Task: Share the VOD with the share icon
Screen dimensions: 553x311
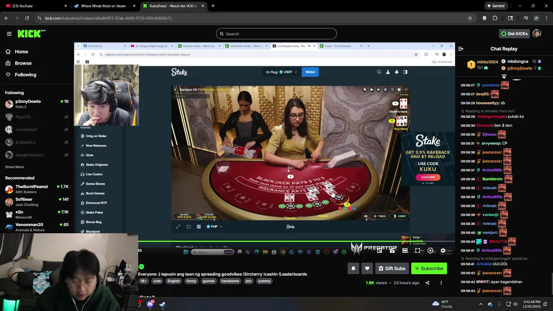Action: [x=427, y=283]
